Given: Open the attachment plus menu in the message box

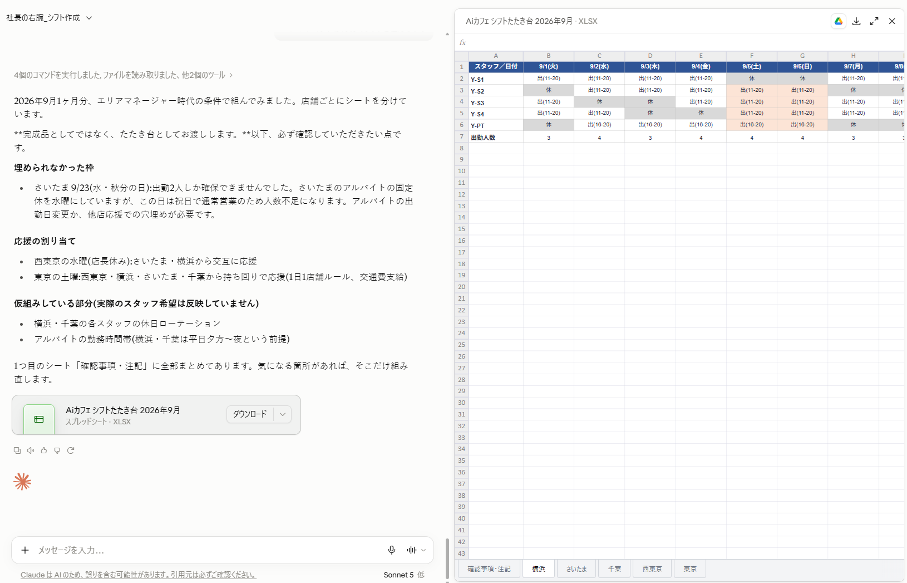Looking at the screenshot, I should pos(25,550).
